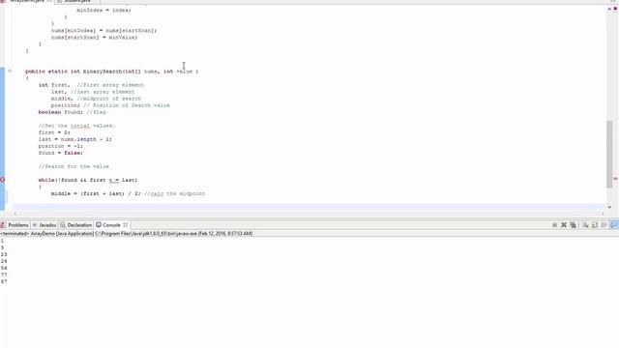Click the 'found = false;' line
619x348 pixels.
60,153
